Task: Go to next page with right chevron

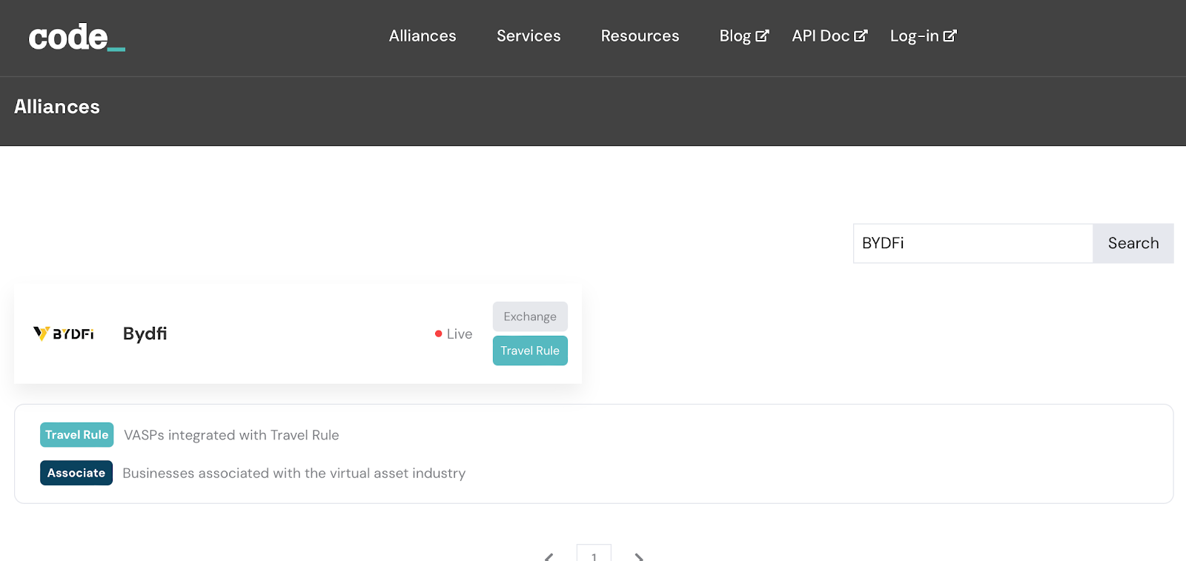Action: coord(639,557)
